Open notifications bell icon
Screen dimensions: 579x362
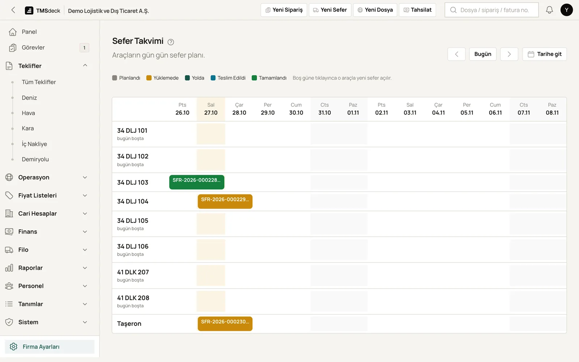coord(549,10)
